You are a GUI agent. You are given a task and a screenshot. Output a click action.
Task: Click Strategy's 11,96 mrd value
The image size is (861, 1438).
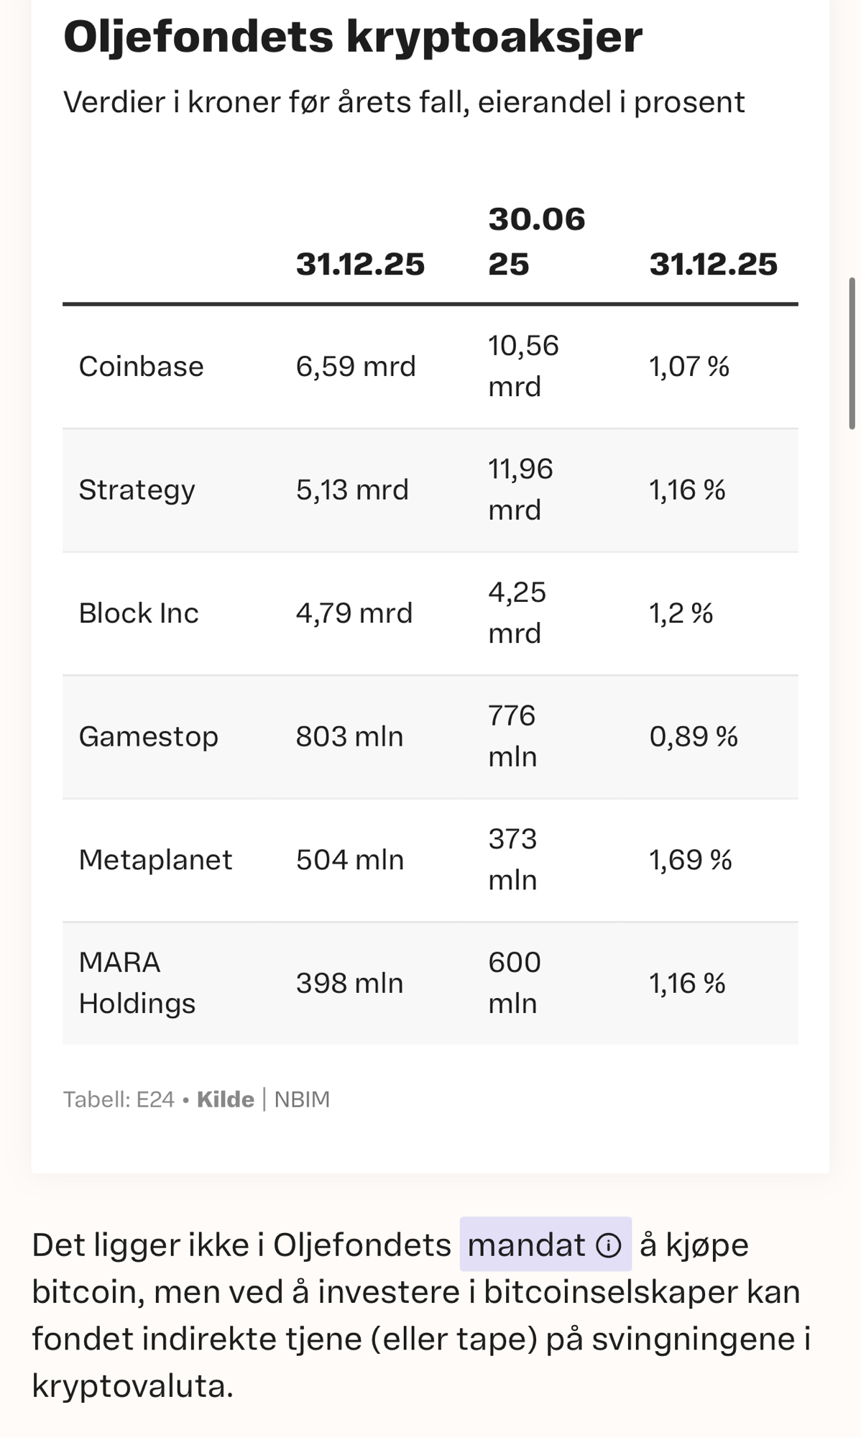point(520,490)
